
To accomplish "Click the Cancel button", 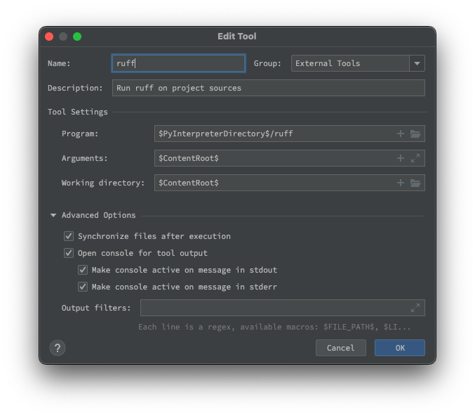I will (x=340, y=348).
